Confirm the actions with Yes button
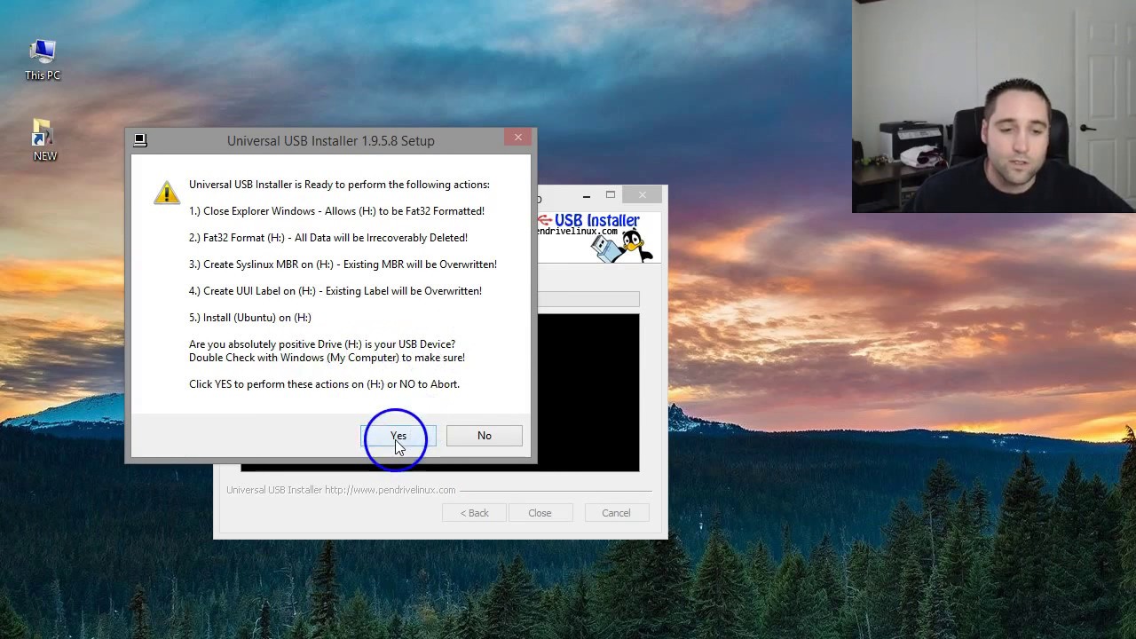Viewport: 1136px width, 639px height. (x=398, y=436)
